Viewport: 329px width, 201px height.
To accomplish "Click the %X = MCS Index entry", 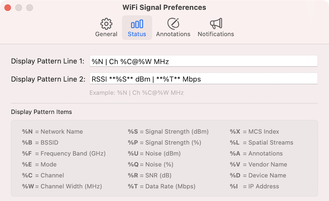I will (x=255, y=132).
